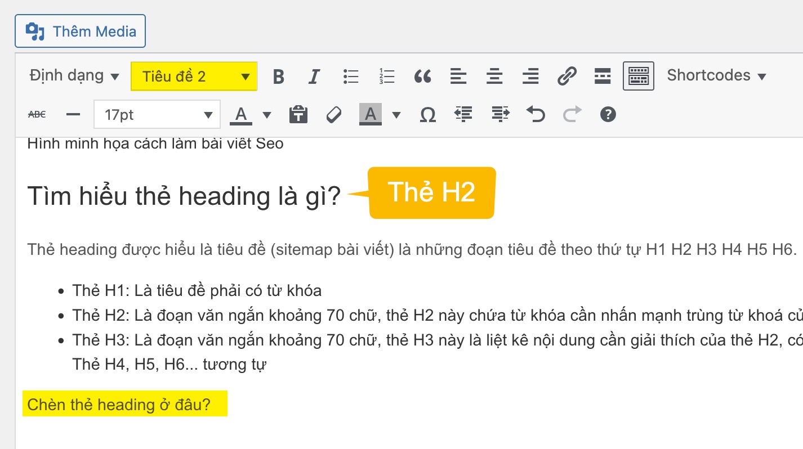
Task: Expand the text color picker arrow
Action: point(267,115)
